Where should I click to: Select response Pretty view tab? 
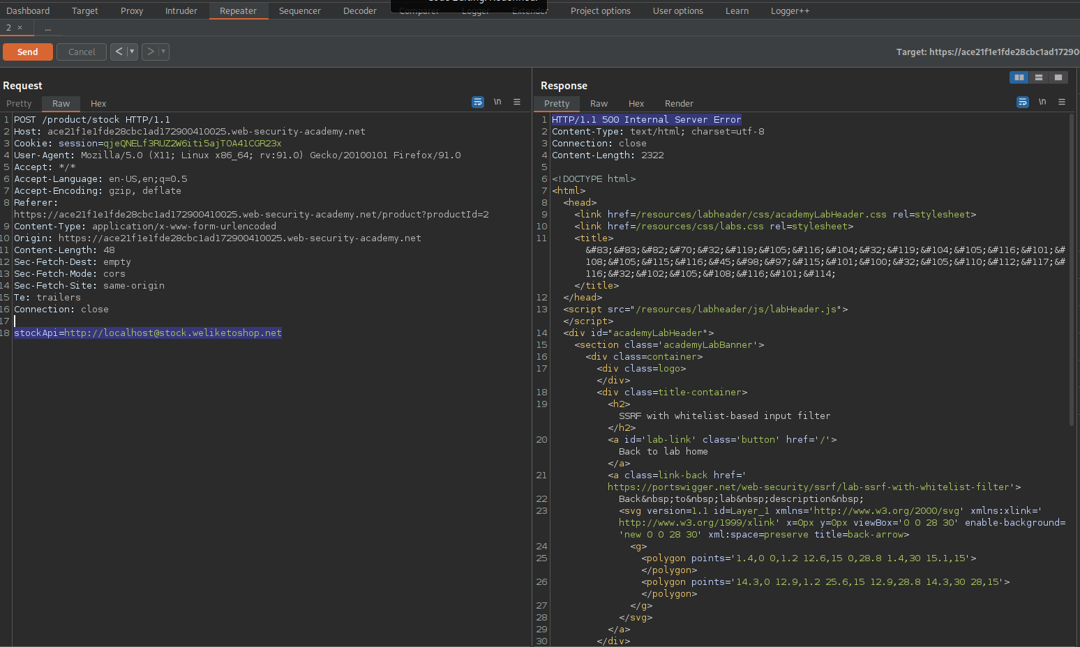(557, 103)
